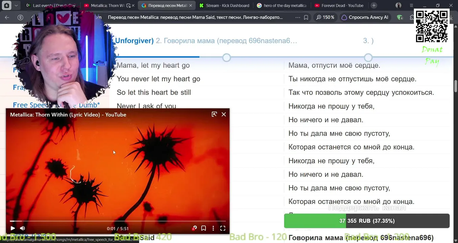Bookmark this page from address bar
The width and height of the screenshot is (458, 243).
tap(306, 17)
